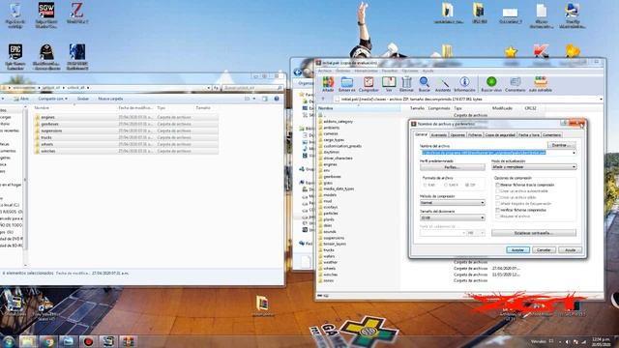This screenshot has width=619, height=348.
Task: Click the Extraer en toolbar icon
Action: pyautogui.click(x=346, y=84)
